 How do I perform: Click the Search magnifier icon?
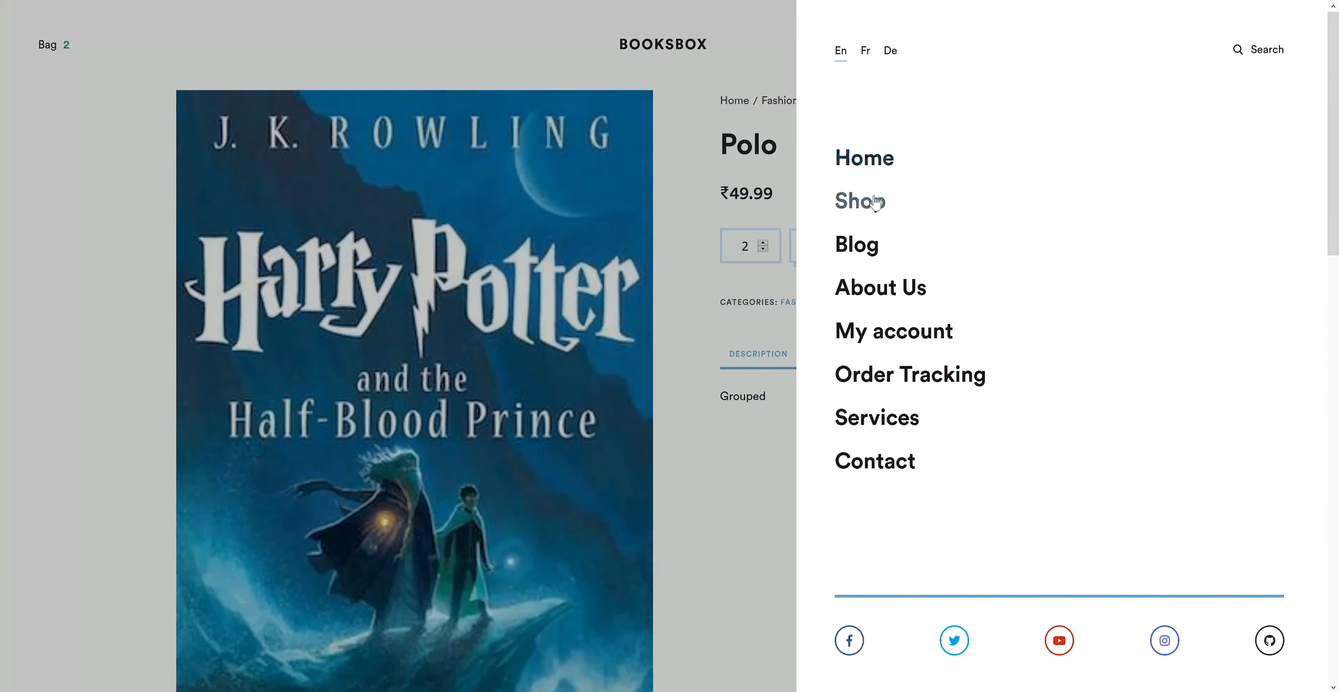[1237, 50]
